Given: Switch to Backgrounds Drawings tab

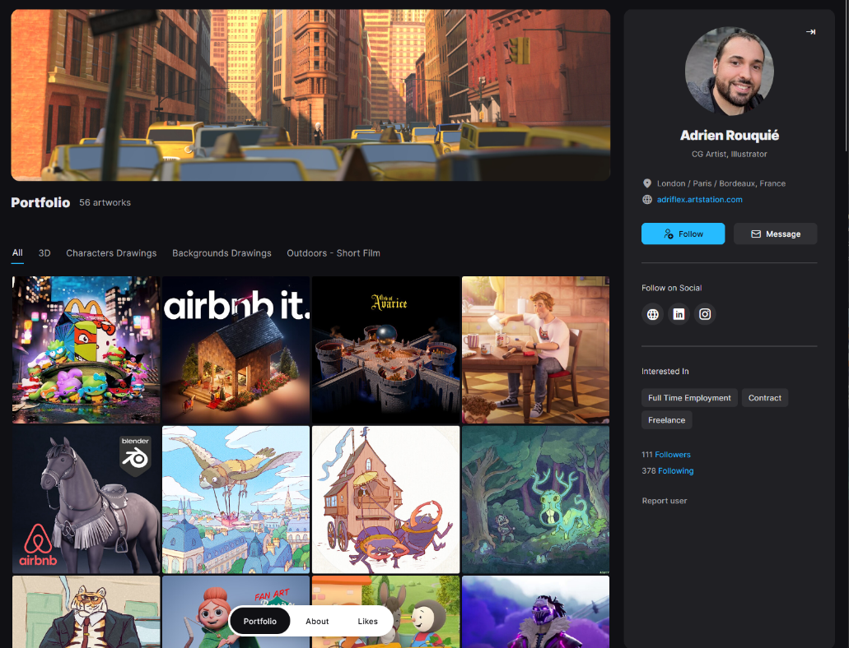Looking at the screenshot, I should (x=222, y=253).
